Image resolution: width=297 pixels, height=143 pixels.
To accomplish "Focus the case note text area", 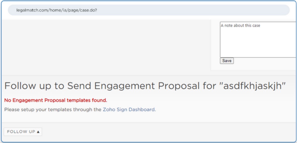I will [x=258, y=40].
